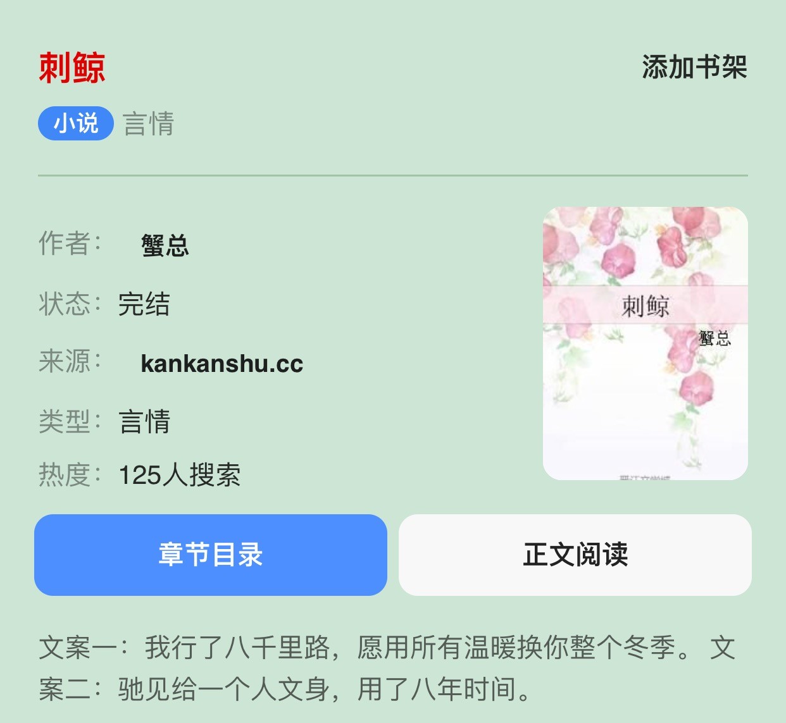Click the 完结 status value
This screenshot has height=723, width=786.
point(144,304)
